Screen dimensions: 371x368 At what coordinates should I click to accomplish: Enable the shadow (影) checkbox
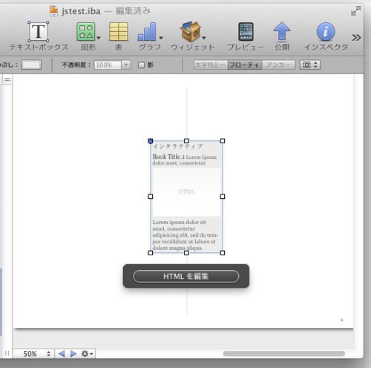tap(141, 65)
